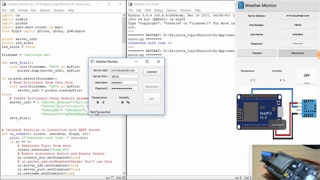This screenshot has height=180, width=320.
Task: Open Run menu in the editor window
Action: tap(33, 10)
